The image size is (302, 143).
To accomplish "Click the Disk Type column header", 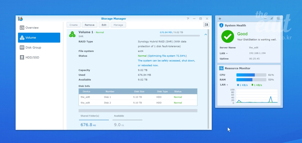I will coord(162,91).
